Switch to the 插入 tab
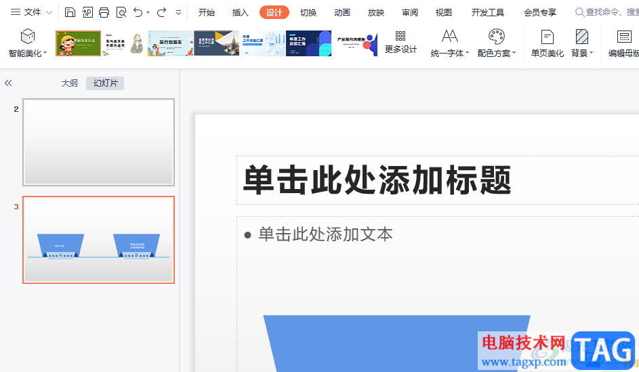 pos(241,13)
